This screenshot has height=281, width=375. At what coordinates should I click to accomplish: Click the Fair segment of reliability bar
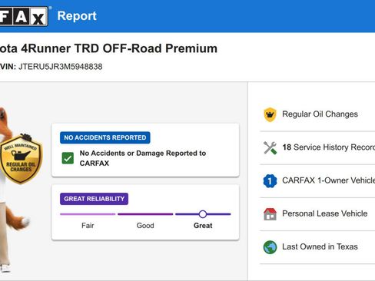(88, 214)
